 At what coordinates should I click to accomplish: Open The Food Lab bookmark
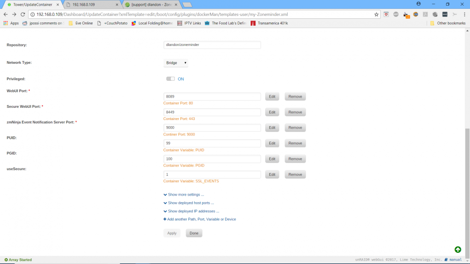[226, 23]
